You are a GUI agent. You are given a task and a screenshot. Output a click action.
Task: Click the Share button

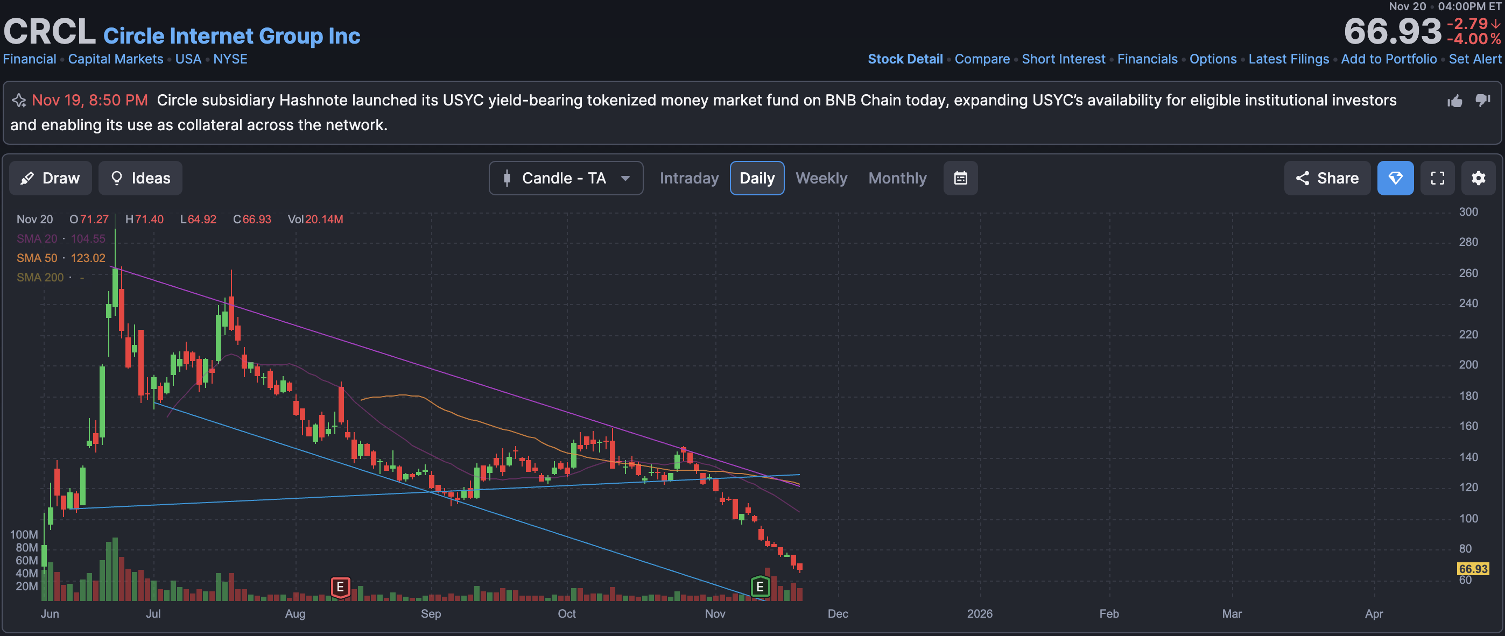1327,178
